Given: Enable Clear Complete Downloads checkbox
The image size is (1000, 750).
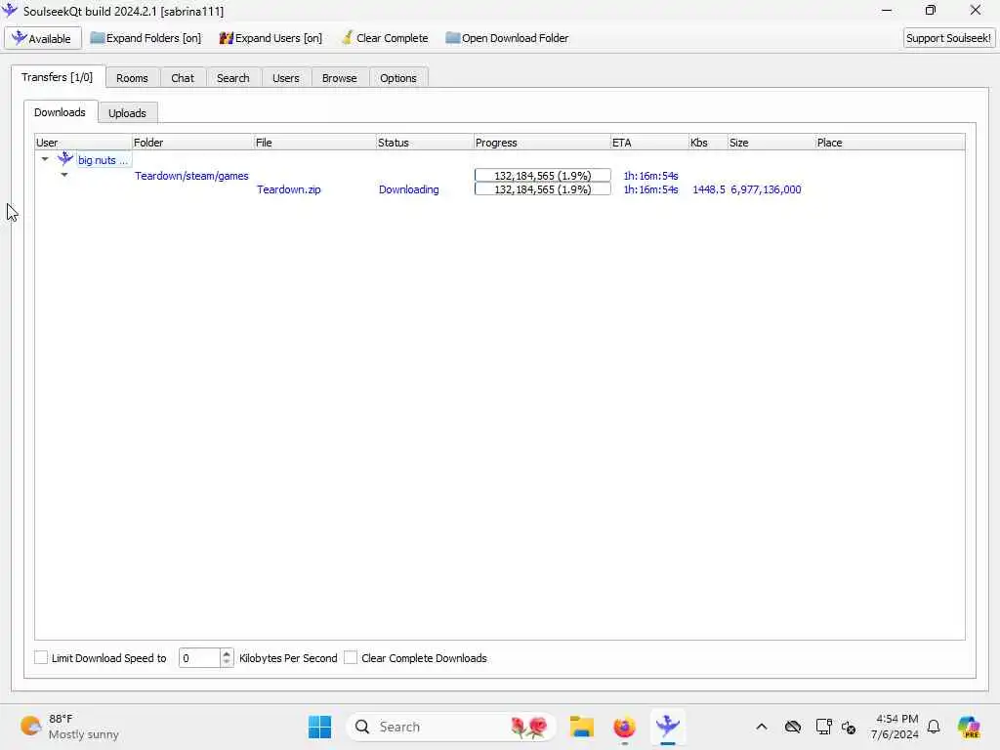Looking at the screenshot, I should tap(351, 657).
